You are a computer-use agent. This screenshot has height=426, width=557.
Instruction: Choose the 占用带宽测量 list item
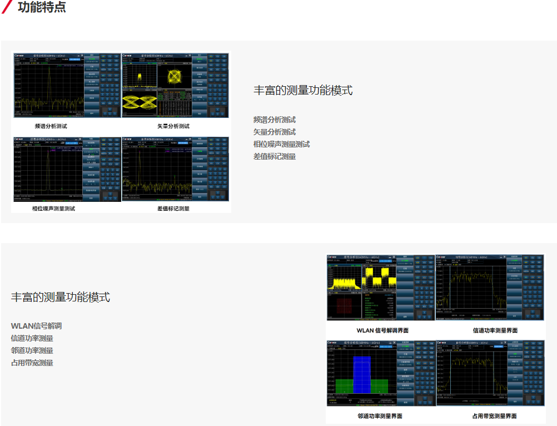(x=32, y=363)
